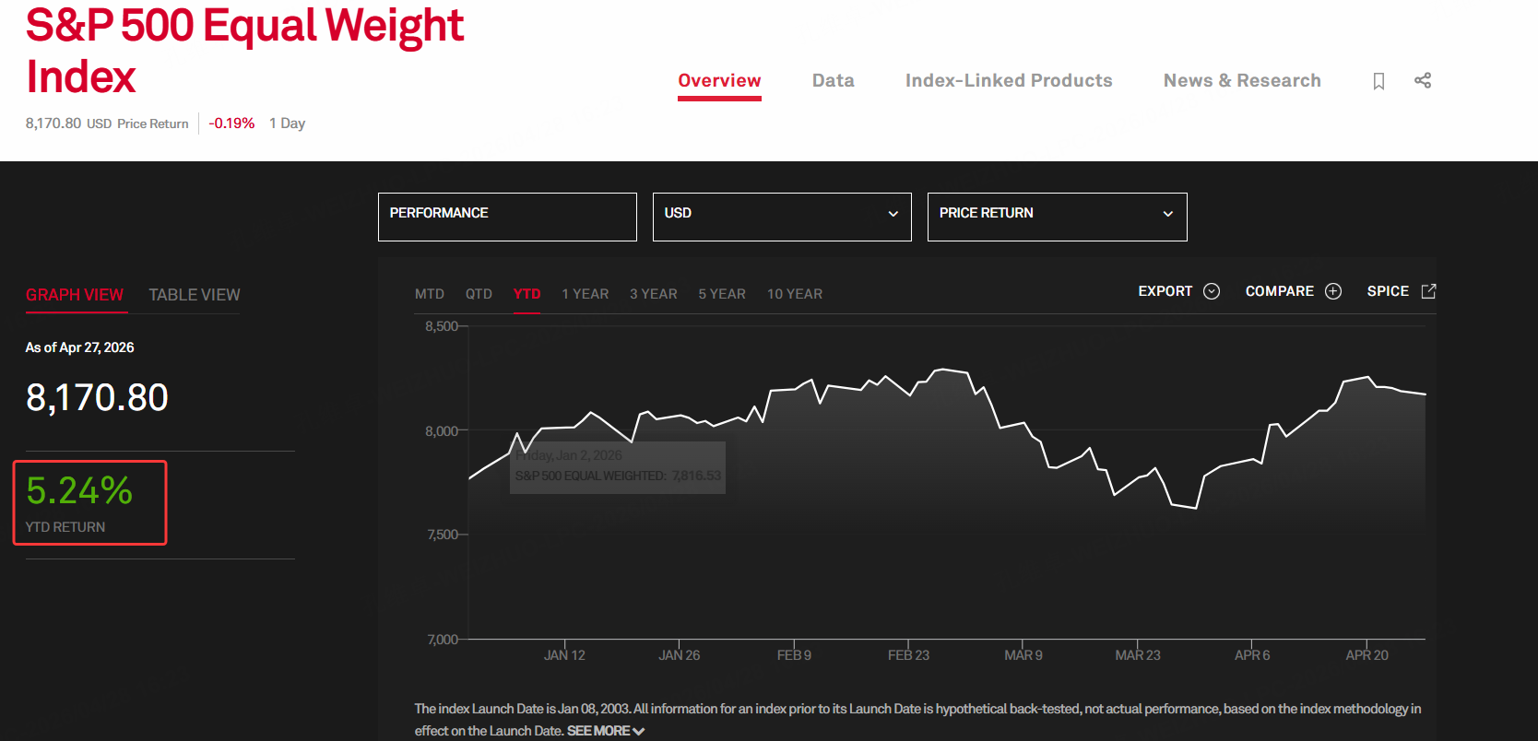Switch to Table View
The width and height of the screenshot is (1538, 741).
coord(195,295)
